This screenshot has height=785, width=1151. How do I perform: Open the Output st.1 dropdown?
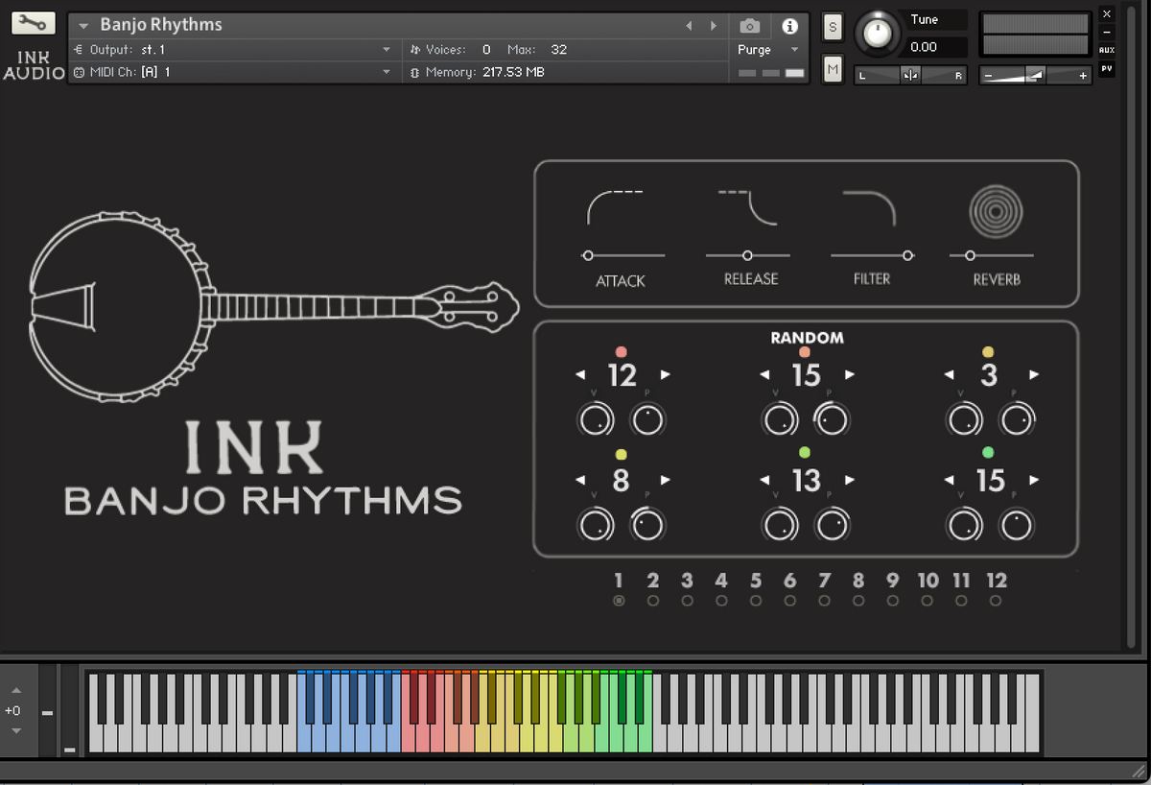pyautogui.click(x=230, y=49)
